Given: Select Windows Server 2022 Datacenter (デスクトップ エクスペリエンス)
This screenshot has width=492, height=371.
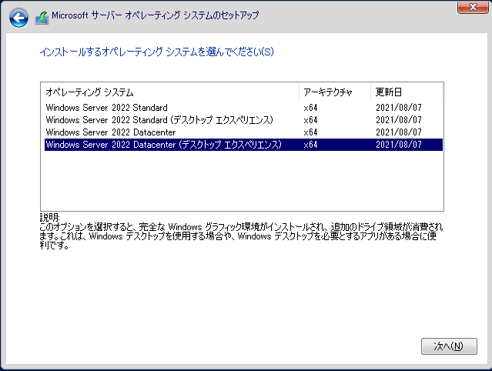Looking at the screenshot, I should click(x=243, y=145).
